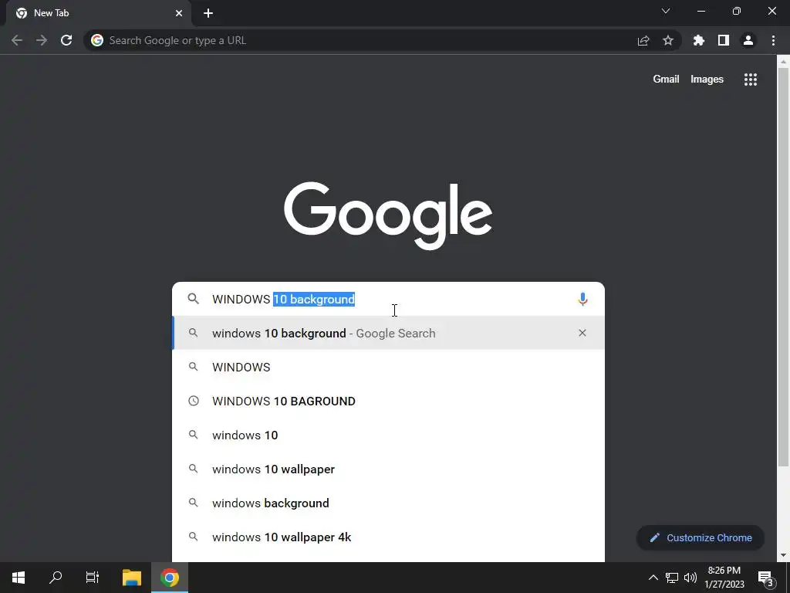This screenshot has width=790, height=593.
Task: Open Google Images link
Action: point(707,80)
